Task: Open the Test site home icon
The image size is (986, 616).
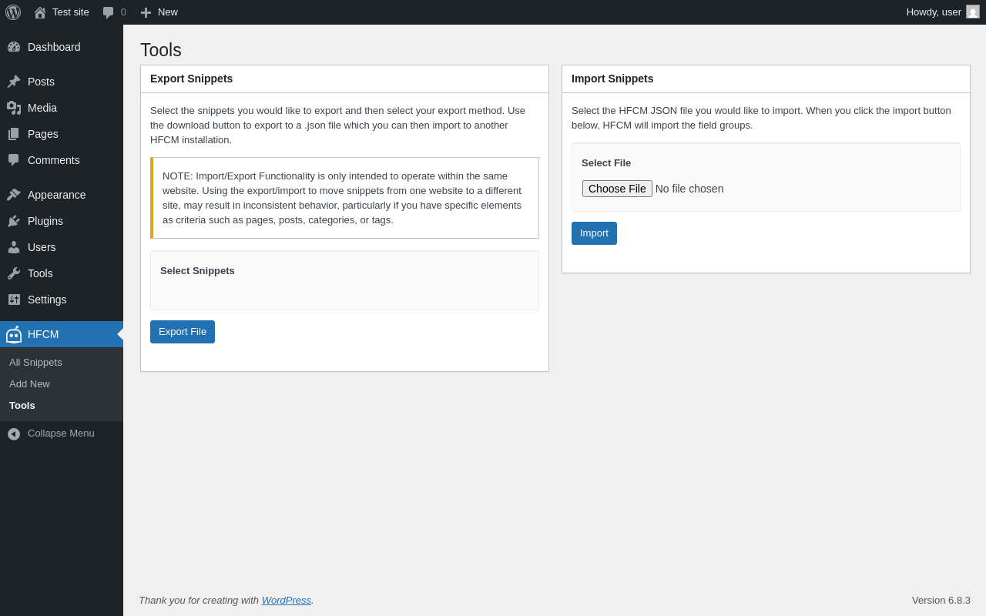Action: (x=40, y=12)
